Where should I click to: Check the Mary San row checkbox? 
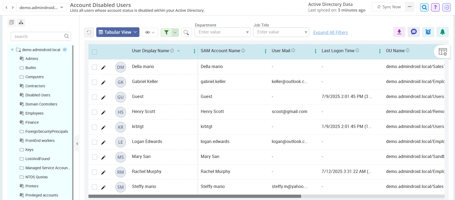(94, 157)
